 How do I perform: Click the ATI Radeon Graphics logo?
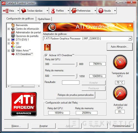[24, 104]
